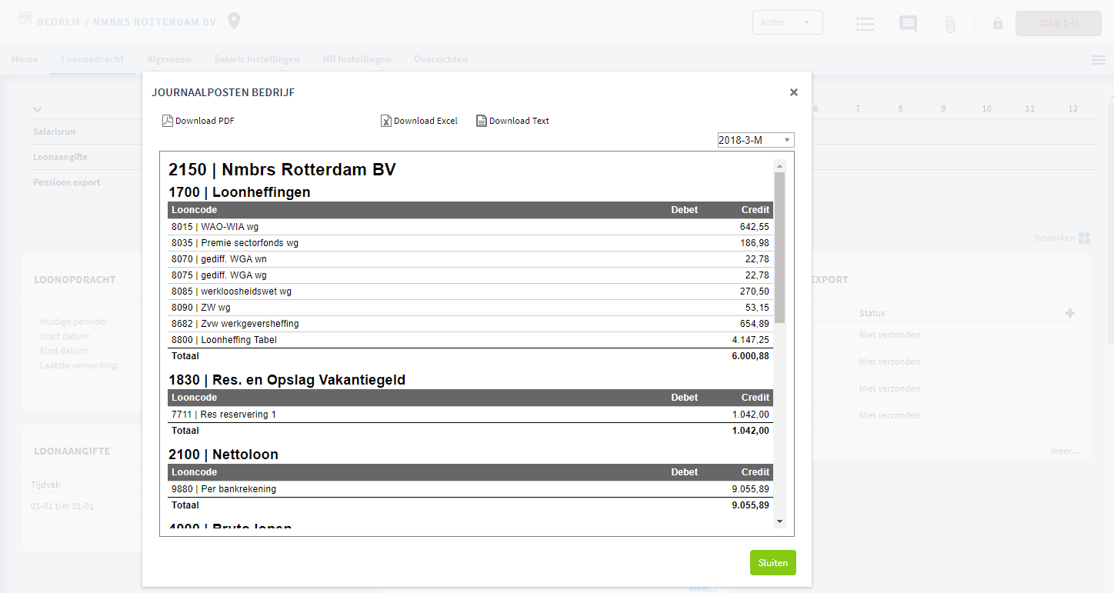Click the meer... link in export panel
The image size is (1114, 593).
click(1065, 451)
